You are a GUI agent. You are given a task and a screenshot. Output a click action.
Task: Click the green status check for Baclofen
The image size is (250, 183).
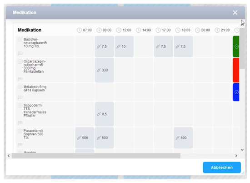pyautogui.click(x=236, y=46)
